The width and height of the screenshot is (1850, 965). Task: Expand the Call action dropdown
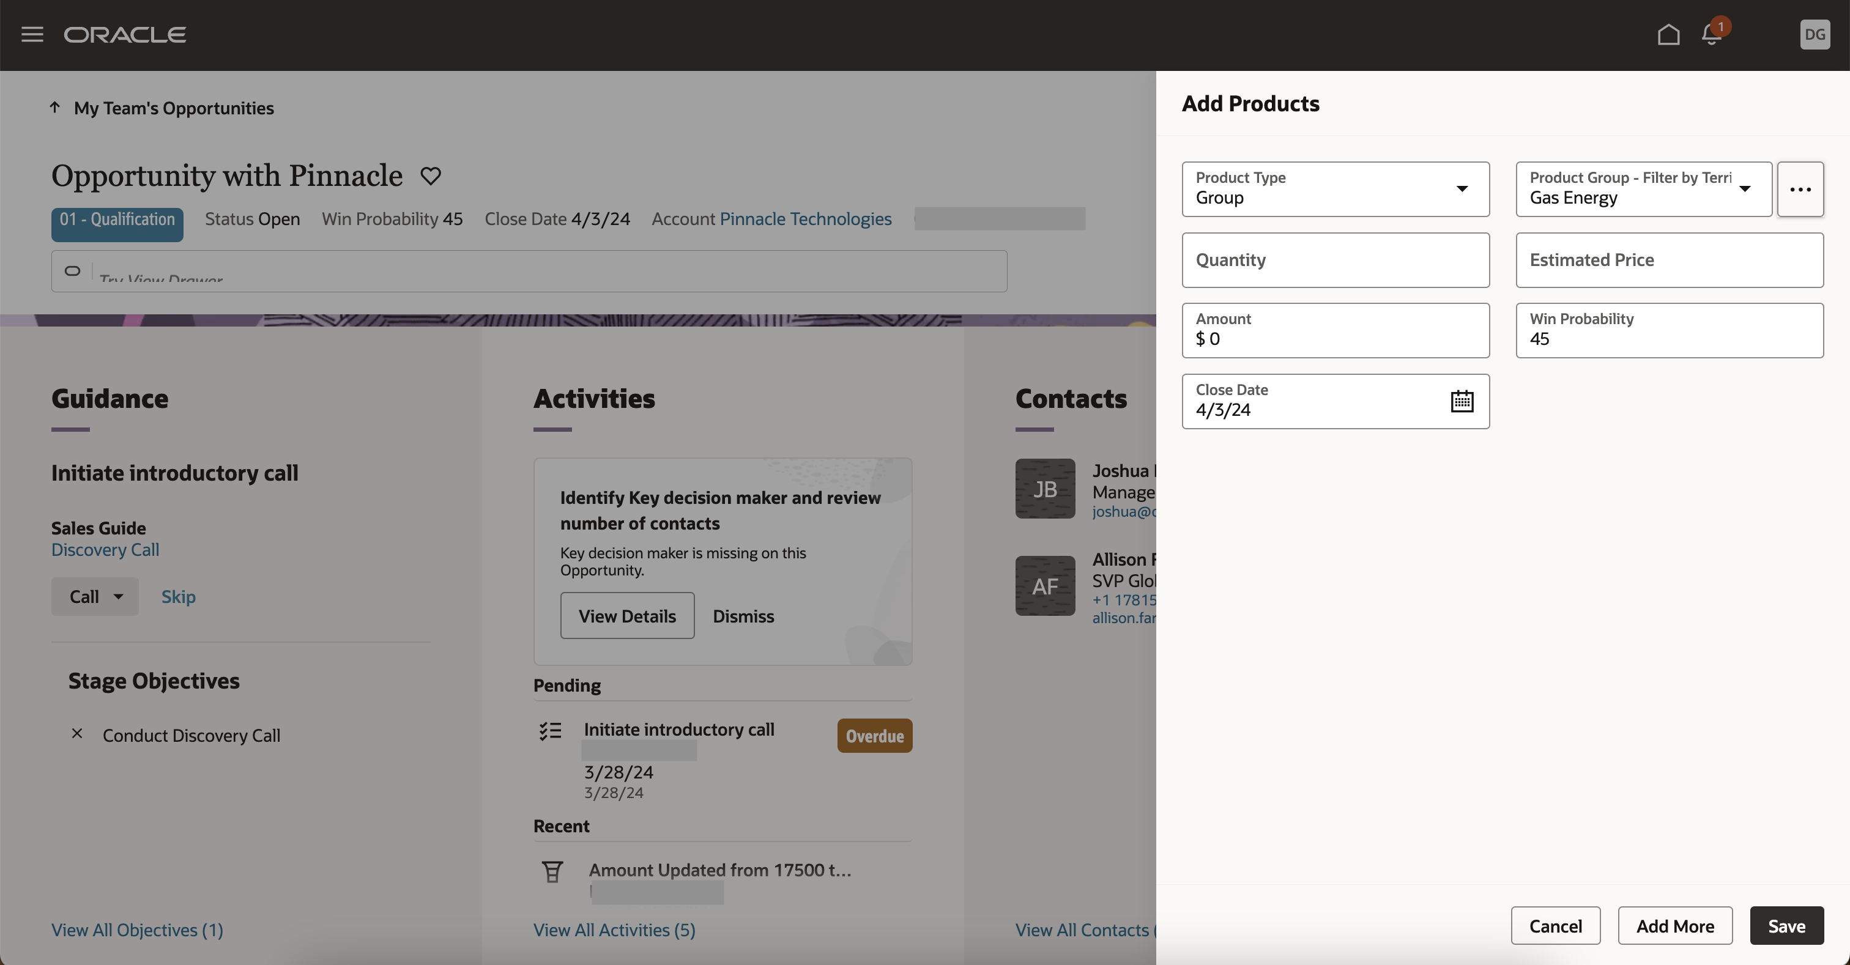coord(119,596)
